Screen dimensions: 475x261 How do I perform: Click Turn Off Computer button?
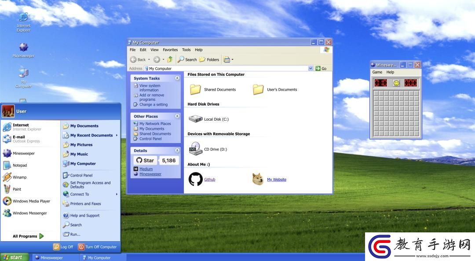[x=97, y=247]
